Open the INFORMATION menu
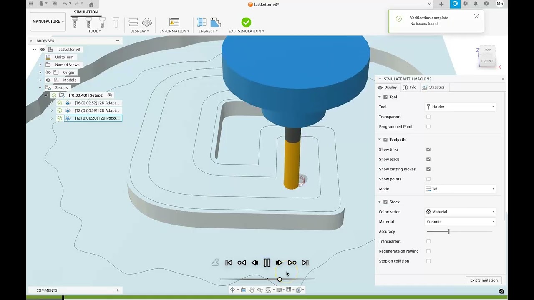The height and width of the screenshot is (300, 534). 174,31
